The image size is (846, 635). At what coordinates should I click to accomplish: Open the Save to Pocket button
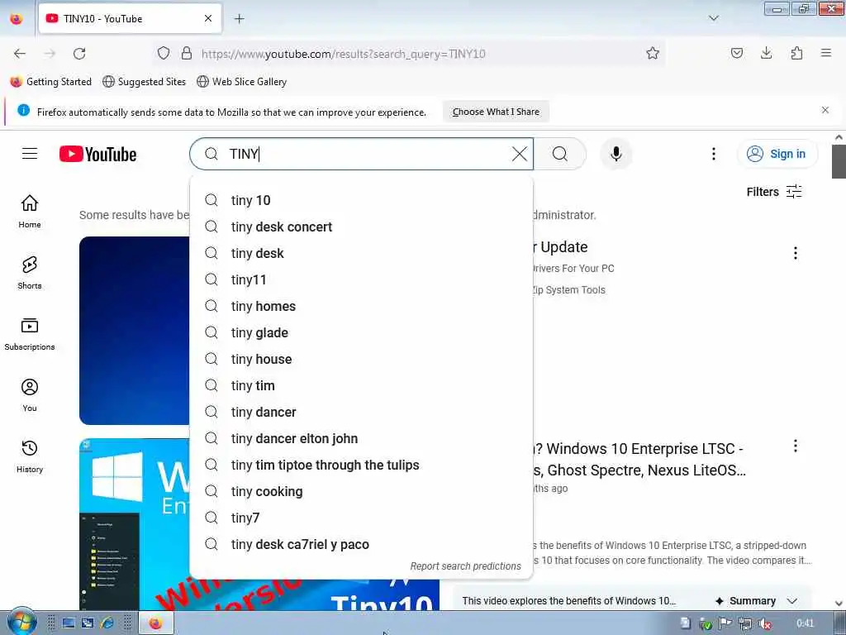[736, 53]
